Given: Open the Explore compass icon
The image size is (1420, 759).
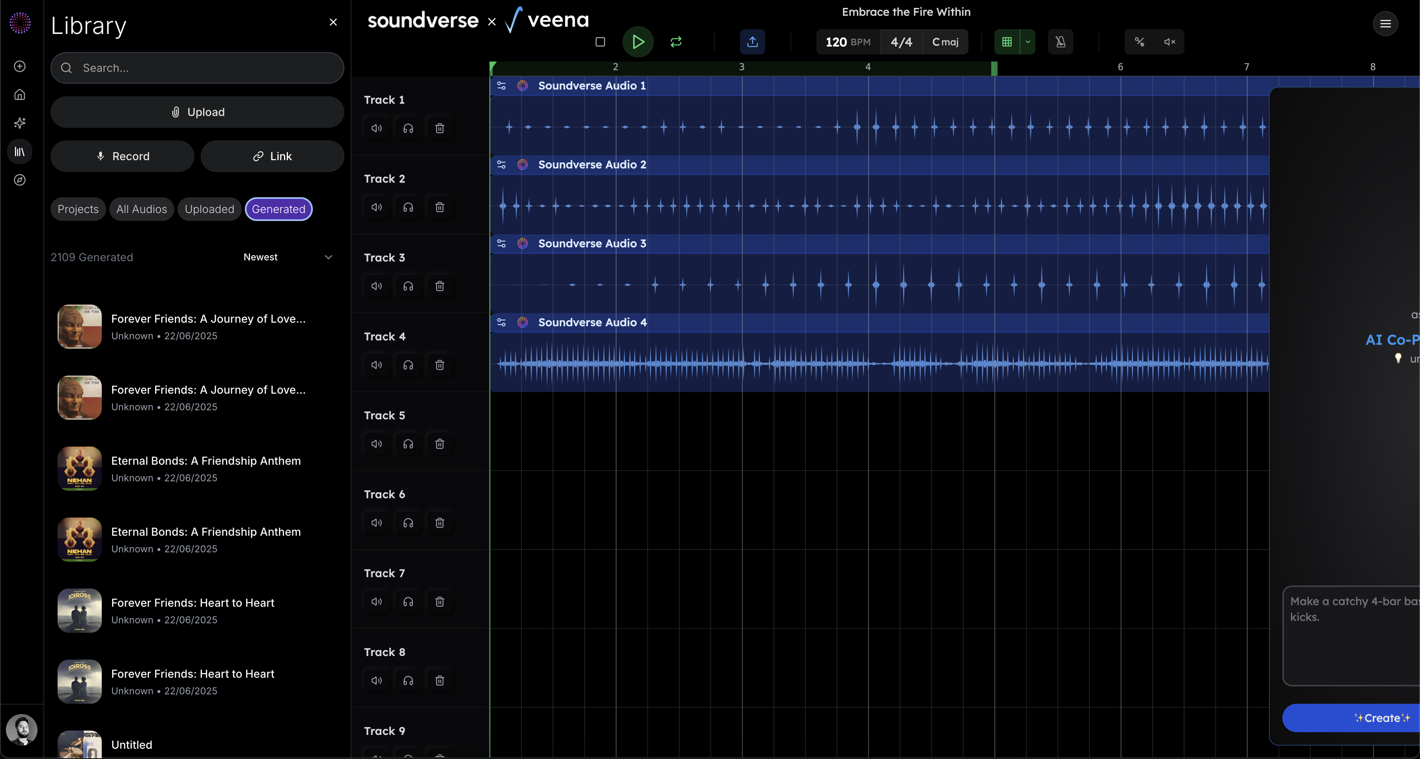Looking at the screenshot, I should [20, 180].
